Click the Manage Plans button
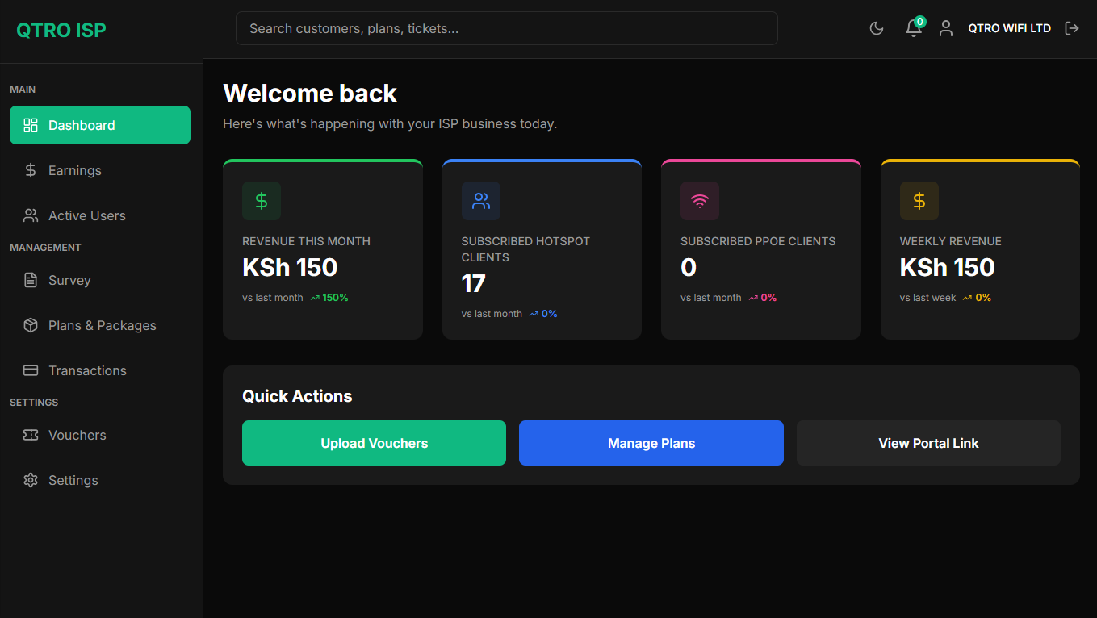This screenshot has width=1097, height=618. [651, 443]
